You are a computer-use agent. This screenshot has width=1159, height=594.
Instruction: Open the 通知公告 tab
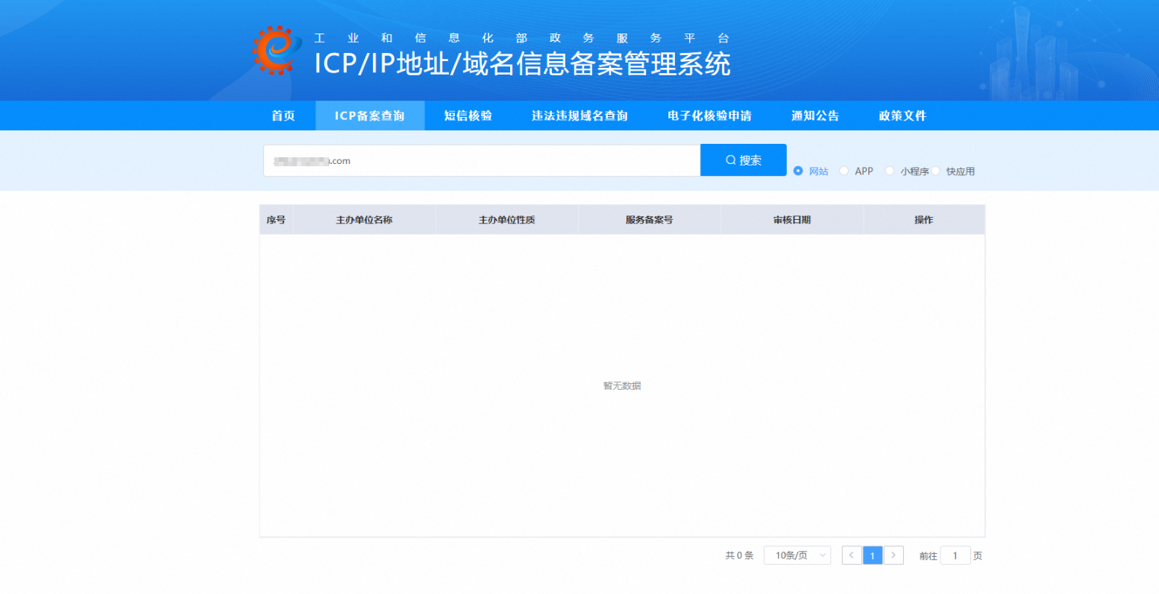pos(815,116)
